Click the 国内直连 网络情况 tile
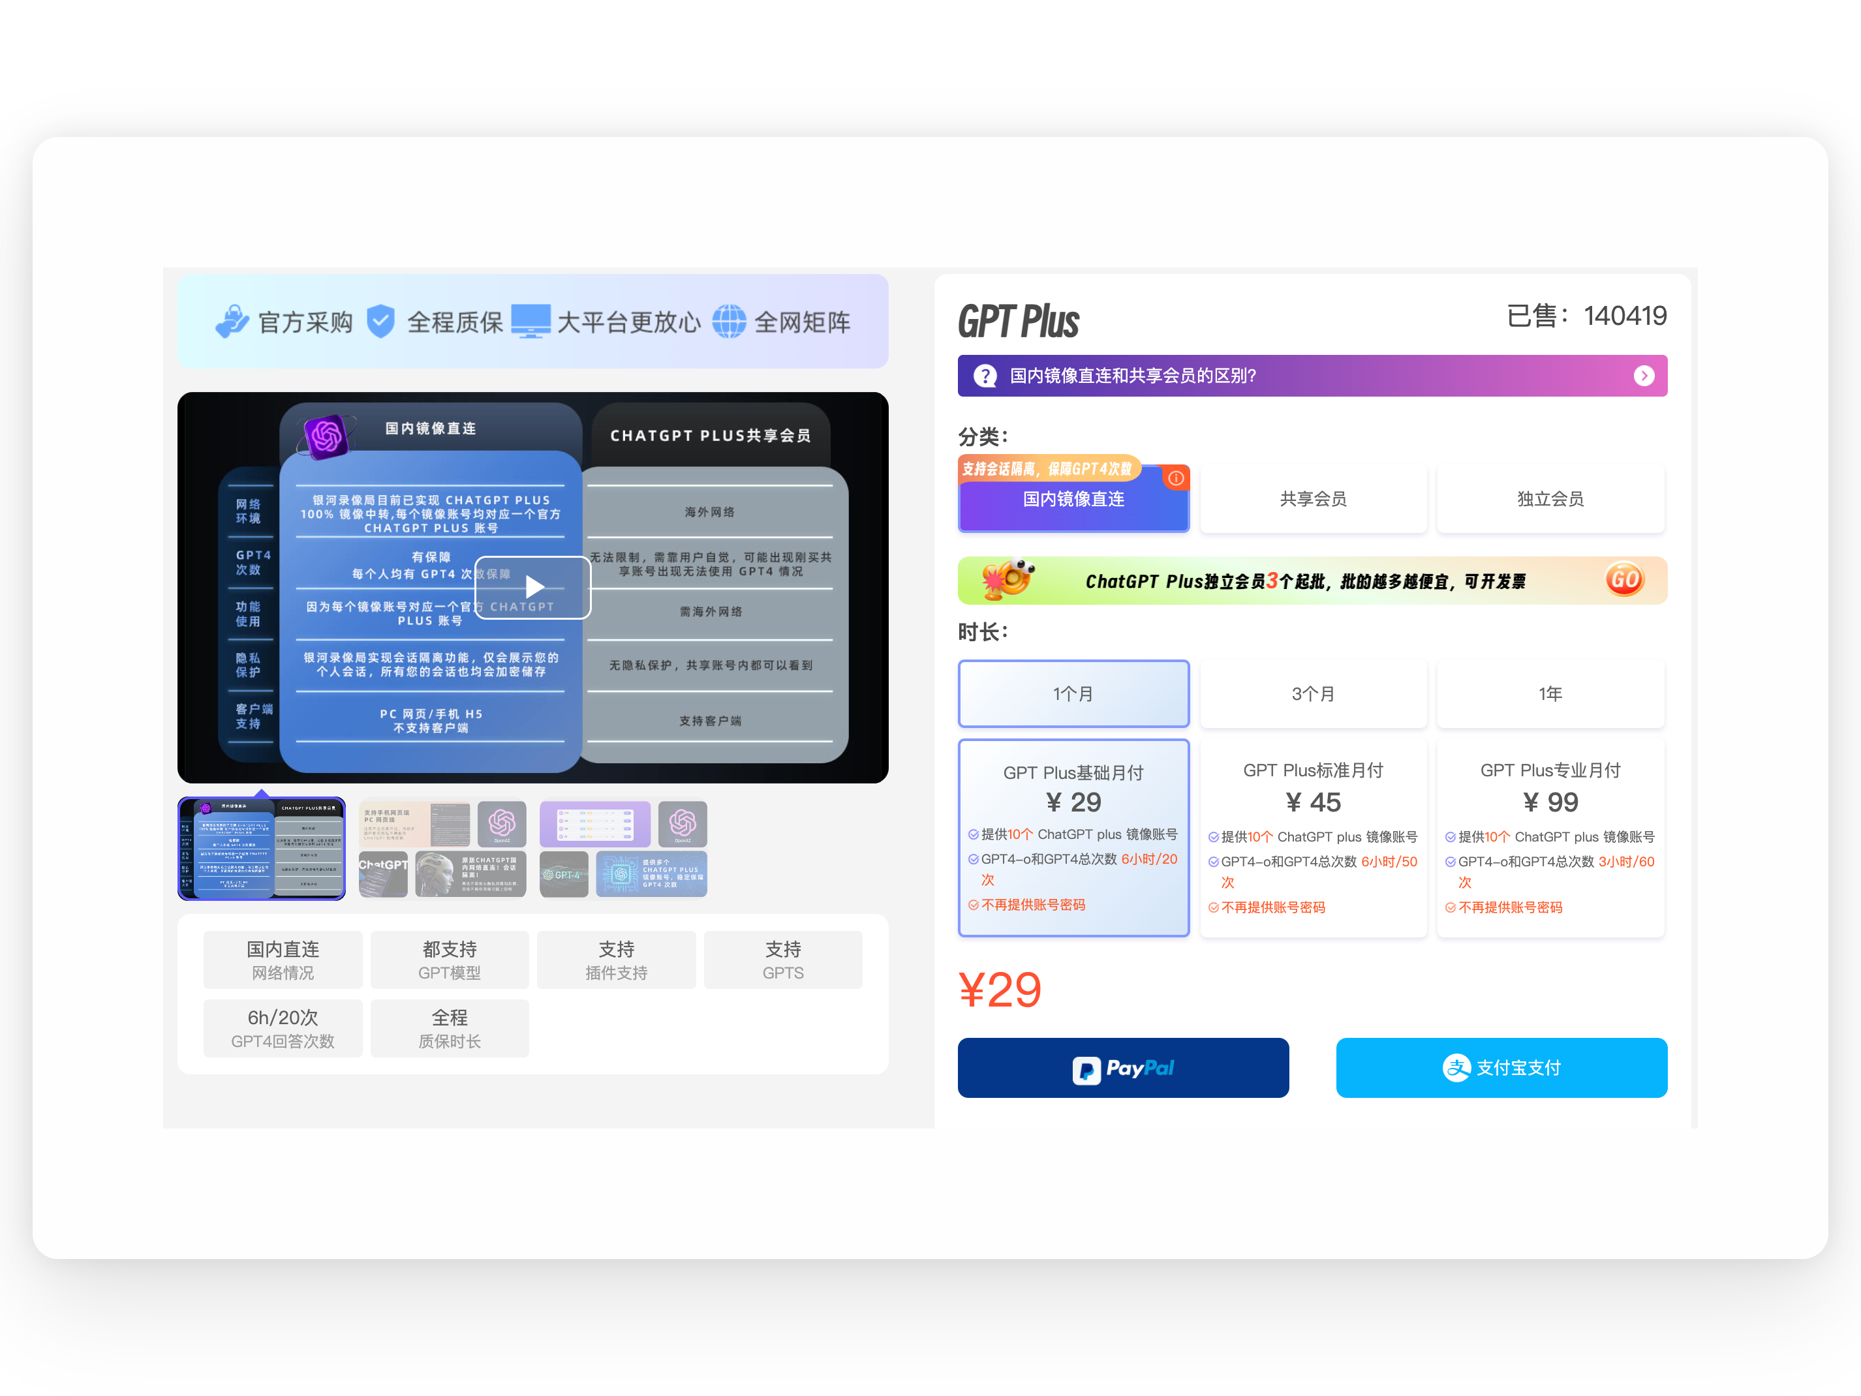 coord(283,960)
